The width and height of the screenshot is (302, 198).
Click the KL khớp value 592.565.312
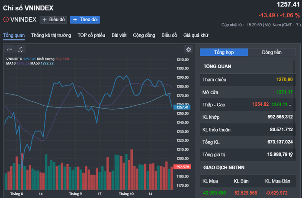tap(280, 117)
